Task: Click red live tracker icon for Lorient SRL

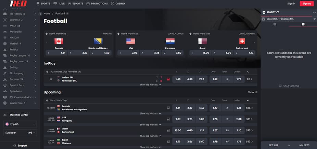Action: click(x=168, y=79)
